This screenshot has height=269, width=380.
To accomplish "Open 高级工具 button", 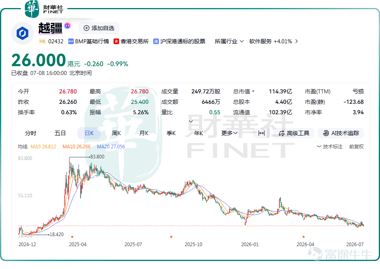I will pos(294,133).
